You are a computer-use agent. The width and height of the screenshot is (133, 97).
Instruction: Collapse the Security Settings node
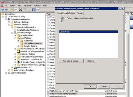[12, 33]
